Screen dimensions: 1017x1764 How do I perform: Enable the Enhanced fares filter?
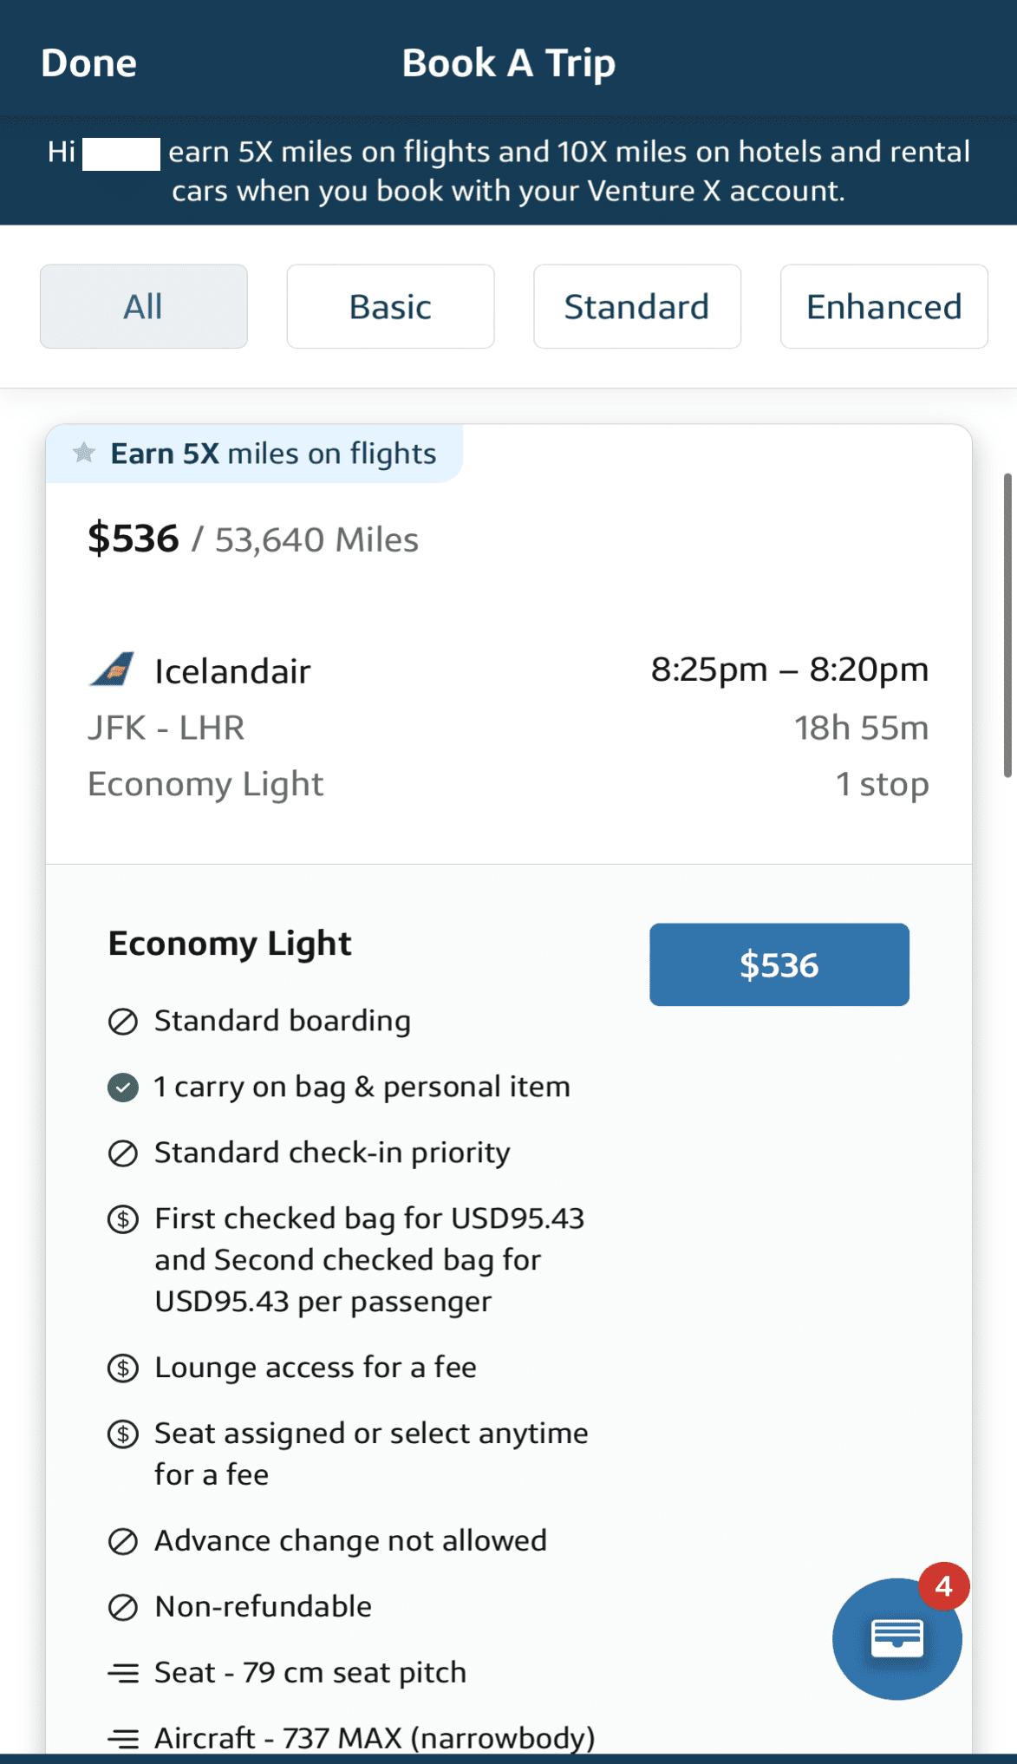(x=883, y=306)
